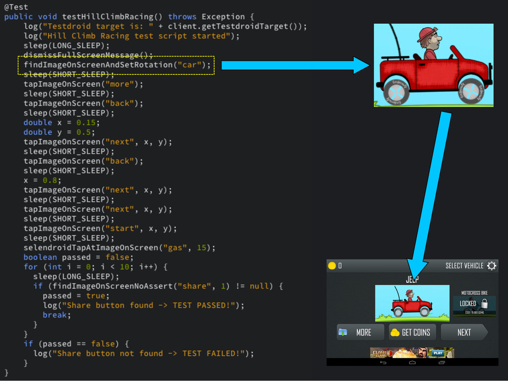Tap the NEXT button
Image resolution: width=508 pixels, height=381 pixels.
[x=464, y=332]
